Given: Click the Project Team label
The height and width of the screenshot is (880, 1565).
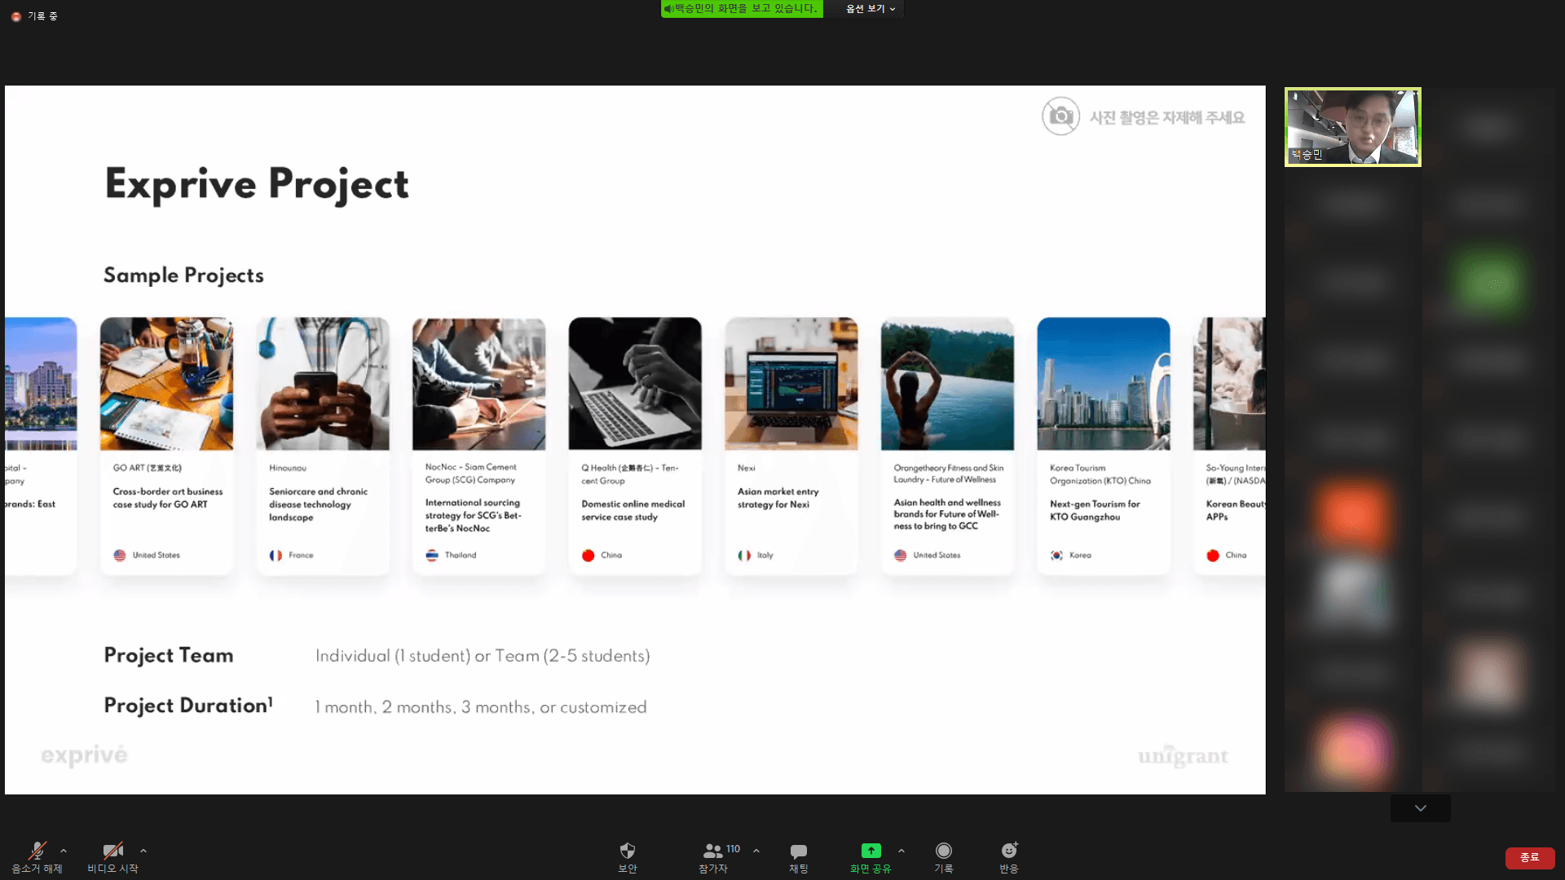Looking at the screenshot, I should (169, 655).
